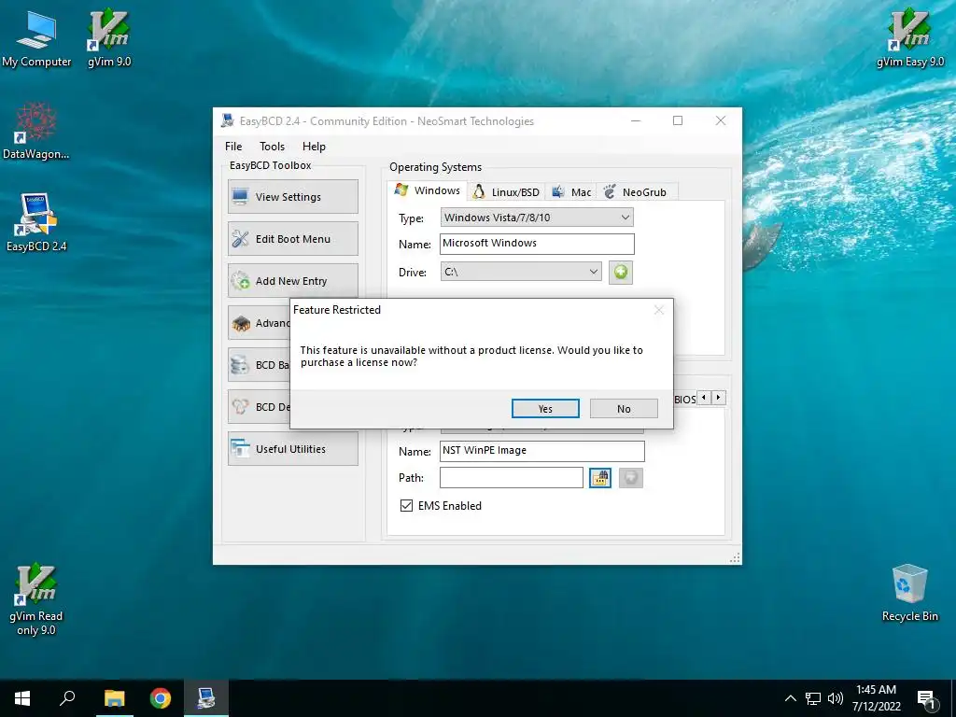Switch to the Linux/BSD tab
956x717 pixels.
(507, 192)
